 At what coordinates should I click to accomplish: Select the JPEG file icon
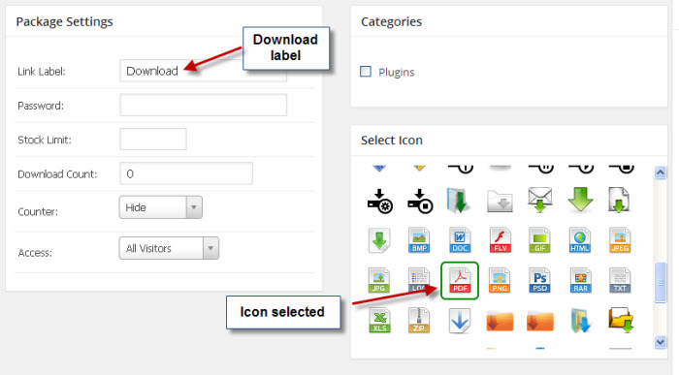[x=620, y=240]
